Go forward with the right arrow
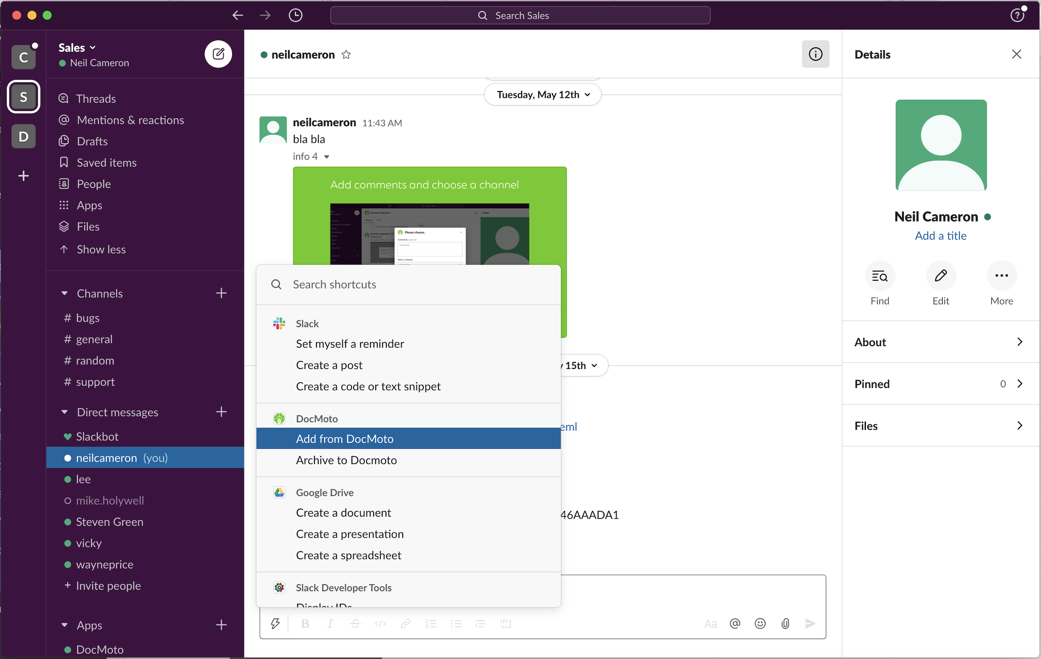The image size is (1041, 659). coord(265,15)
